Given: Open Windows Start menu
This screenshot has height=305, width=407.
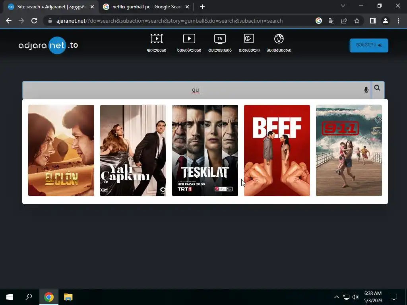Looking at the screenshot, I should pyautogui.click(x=10, y=297).
